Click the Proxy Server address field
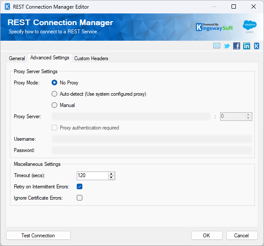Image resolution: width=264 pixels, height=246 pixels. tap(131, 117)
